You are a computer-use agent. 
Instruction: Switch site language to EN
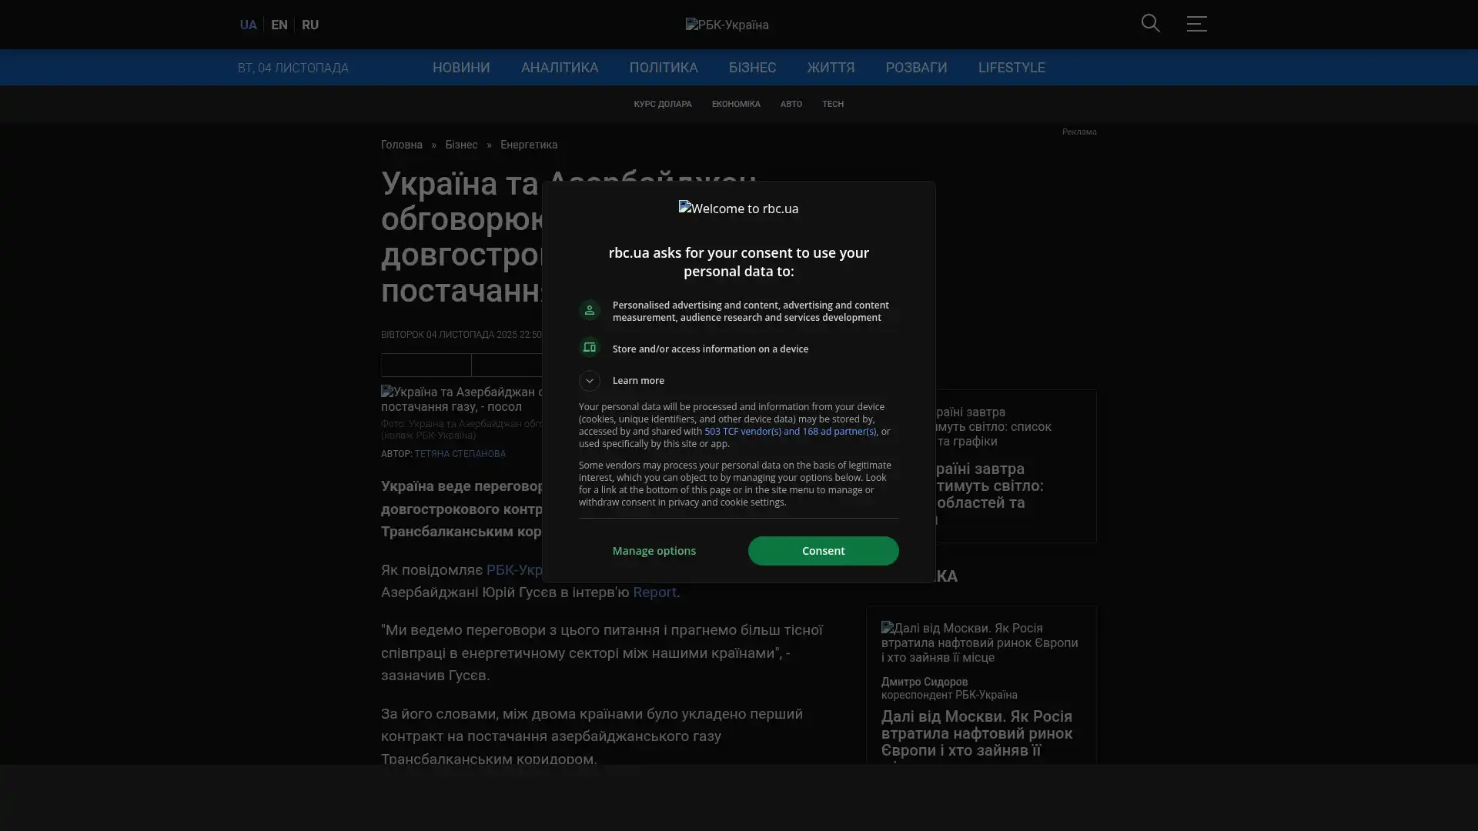[x=279, y=25]
